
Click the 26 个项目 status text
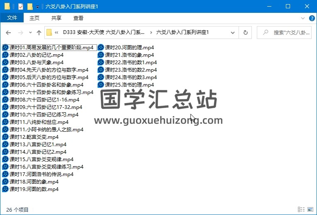click(17, 210)
